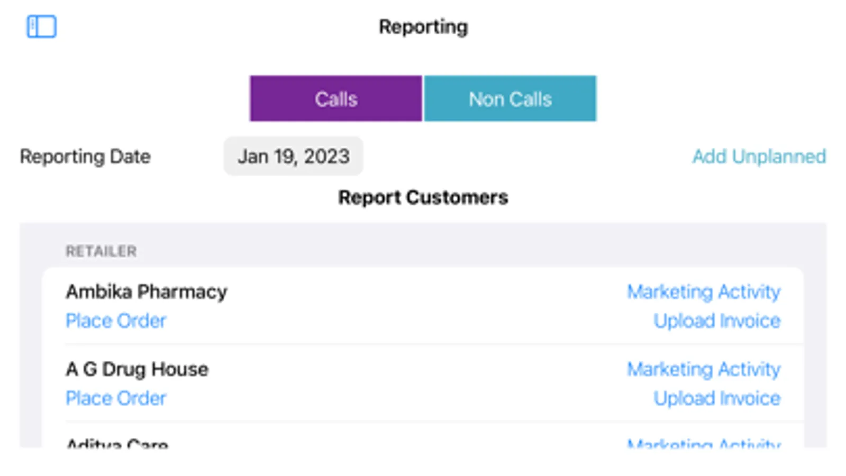Viewport: 846px width, 476px height.
Task: Select the A G Drug House name
Action: tap(137, 369)
